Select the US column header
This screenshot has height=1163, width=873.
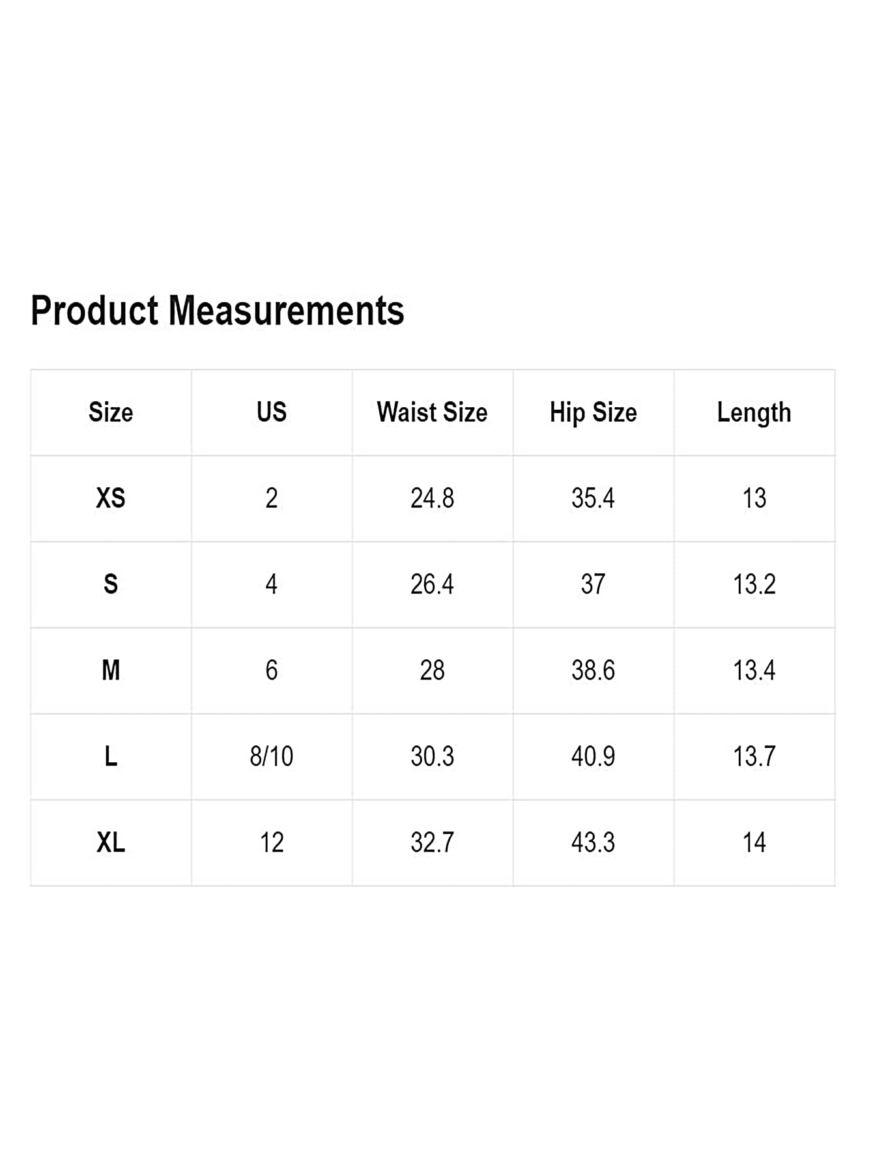coord(272,412)
